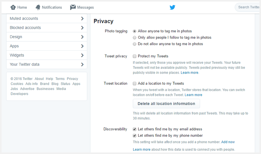The width and height of the screenshot is (261, 154).
Task: Expand the Widgets chevron
Action: pyautogui.click(x=82, y=55)
